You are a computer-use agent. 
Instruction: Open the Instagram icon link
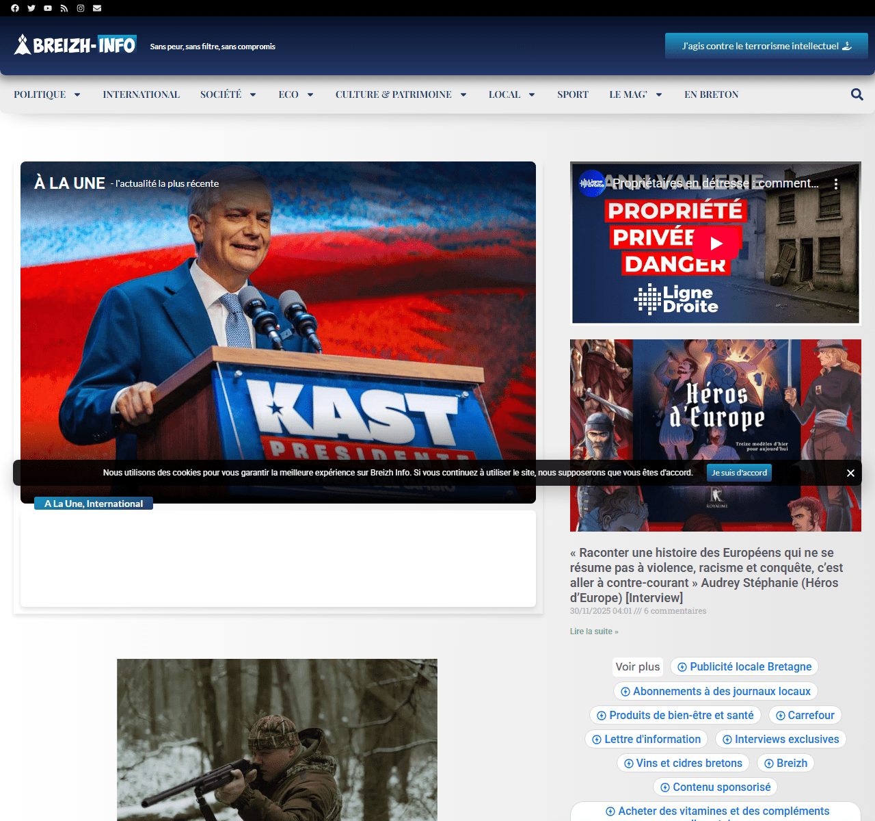(81, 8)
